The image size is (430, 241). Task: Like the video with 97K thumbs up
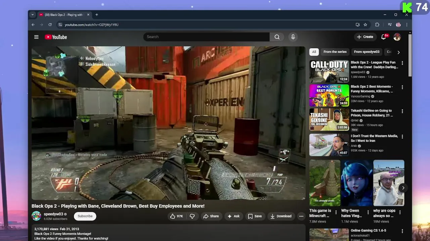176,216
